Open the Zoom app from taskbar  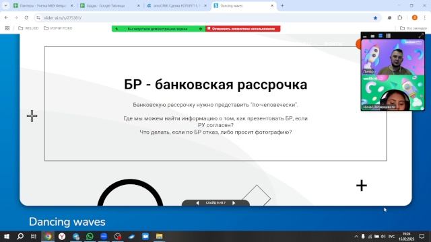pos(104,236)
